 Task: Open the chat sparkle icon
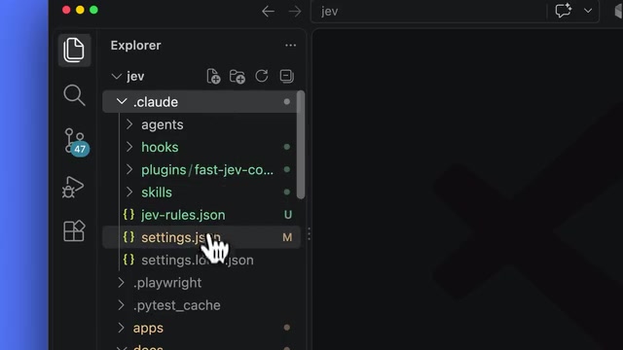(x=563, y=11)
